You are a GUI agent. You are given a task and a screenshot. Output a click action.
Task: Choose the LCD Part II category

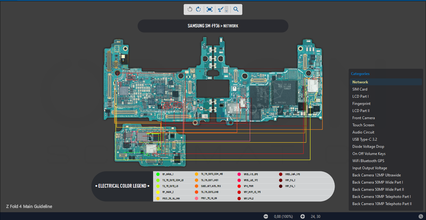(x=386, y=111)
